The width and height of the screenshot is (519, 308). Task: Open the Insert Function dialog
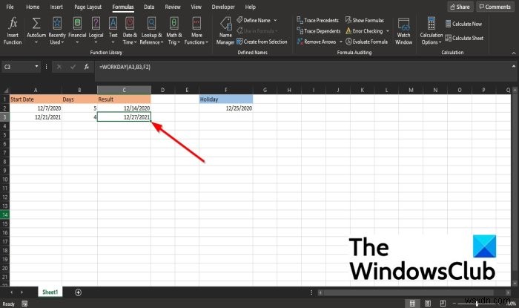tap(13, 31)
